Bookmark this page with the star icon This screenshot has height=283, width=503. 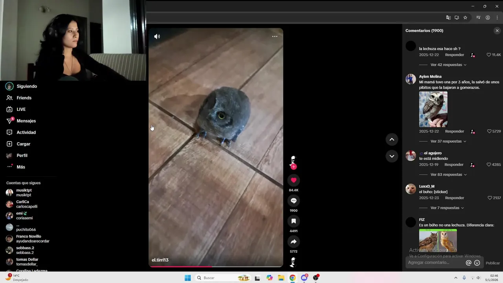(465, 18)
